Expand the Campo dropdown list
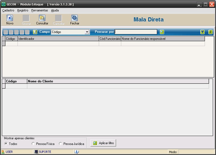 (87, 32)
